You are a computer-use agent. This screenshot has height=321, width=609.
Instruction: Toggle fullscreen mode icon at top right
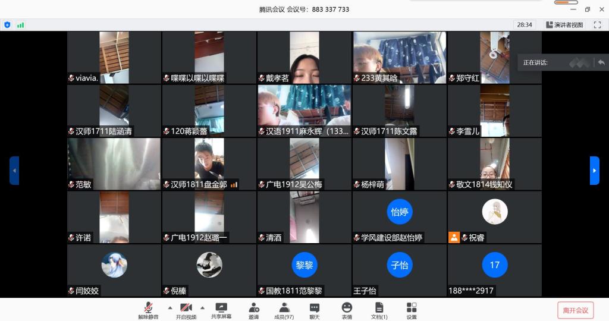(x=597, y=25)
